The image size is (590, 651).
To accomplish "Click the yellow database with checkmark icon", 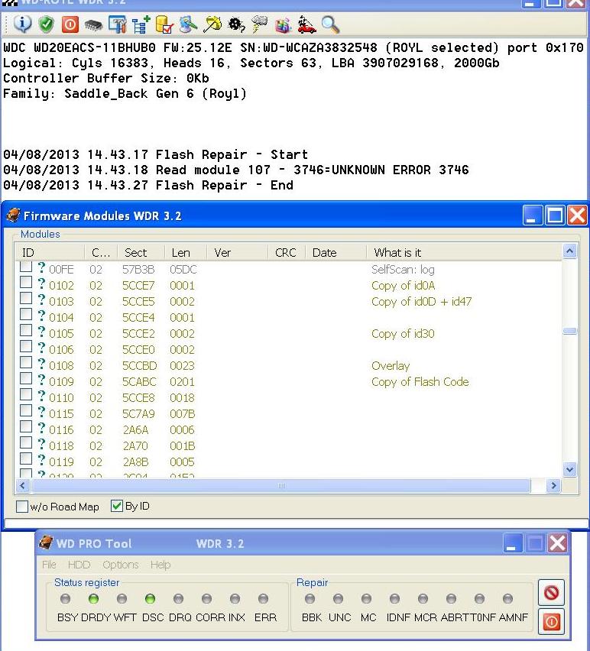I will 165,24.
